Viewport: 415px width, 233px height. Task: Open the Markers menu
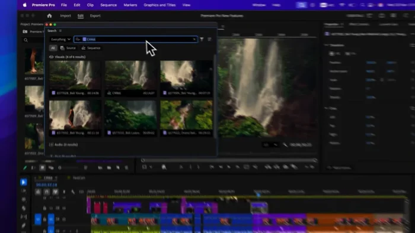(130, 5)
